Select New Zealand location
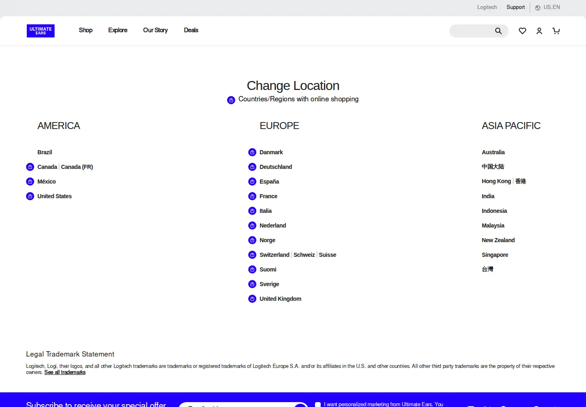Viewport: 586px width, 407px height. (498, 240)
